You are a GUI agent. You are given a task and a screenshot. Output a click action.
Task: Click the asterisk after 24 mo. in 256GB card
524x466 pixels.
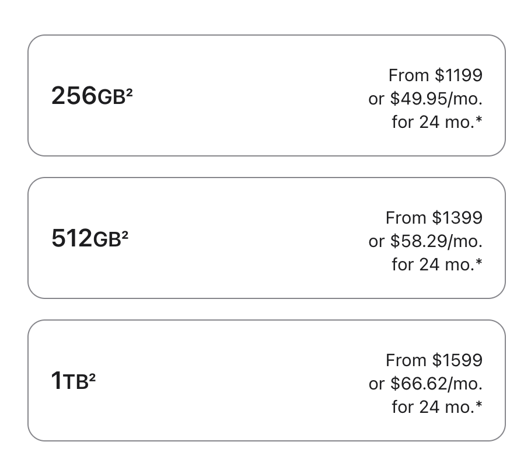pyautogui.click(x=479, y=119)
